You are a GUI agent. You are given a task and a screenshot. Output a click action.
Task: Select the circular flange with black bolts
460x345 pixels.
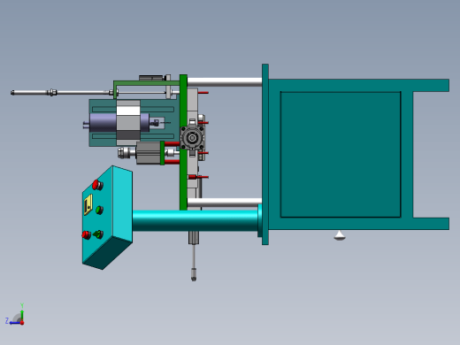pos(192,138)
